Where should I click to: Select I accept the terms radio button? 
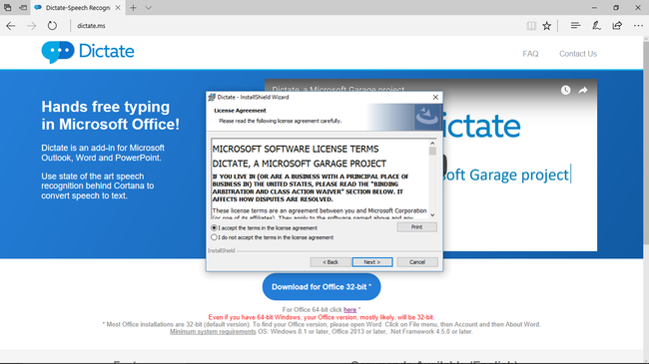click(x=214, y=228)
